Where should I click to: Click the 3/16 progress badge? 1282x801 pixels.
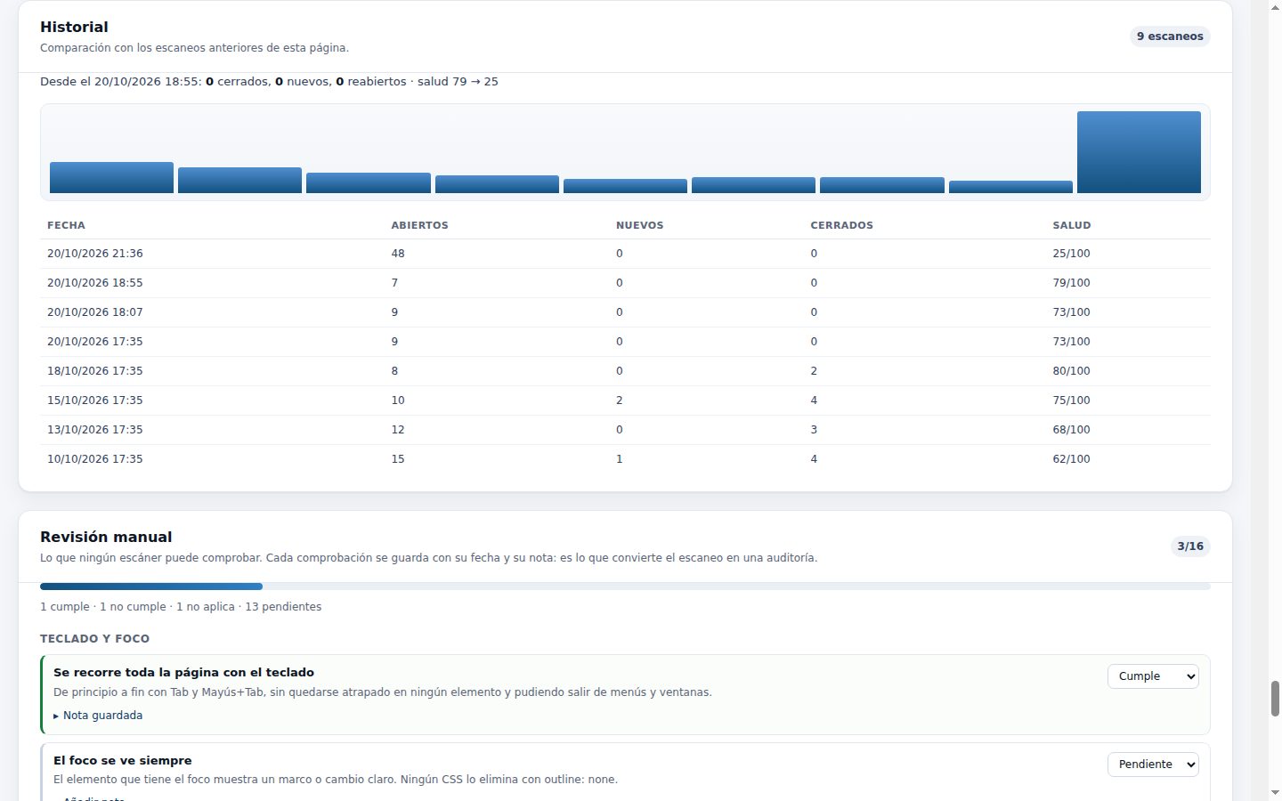click(1190, 546)
